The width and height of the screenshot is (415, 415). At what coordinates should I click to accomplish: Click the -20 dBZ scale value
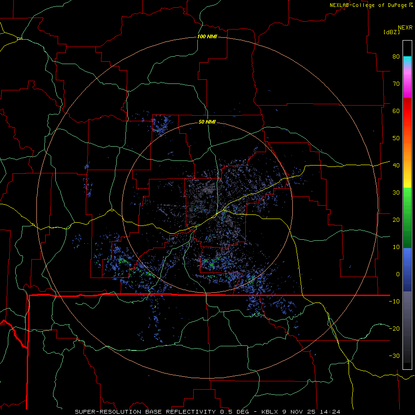pos(394,328)
